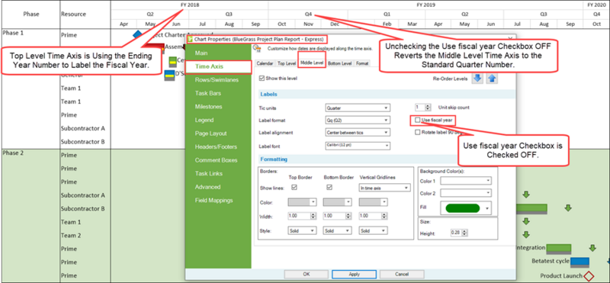This screenshot has width=610, height=283.
Task: Uncheck the Top Border show lines checkbox
Action: 294,187
